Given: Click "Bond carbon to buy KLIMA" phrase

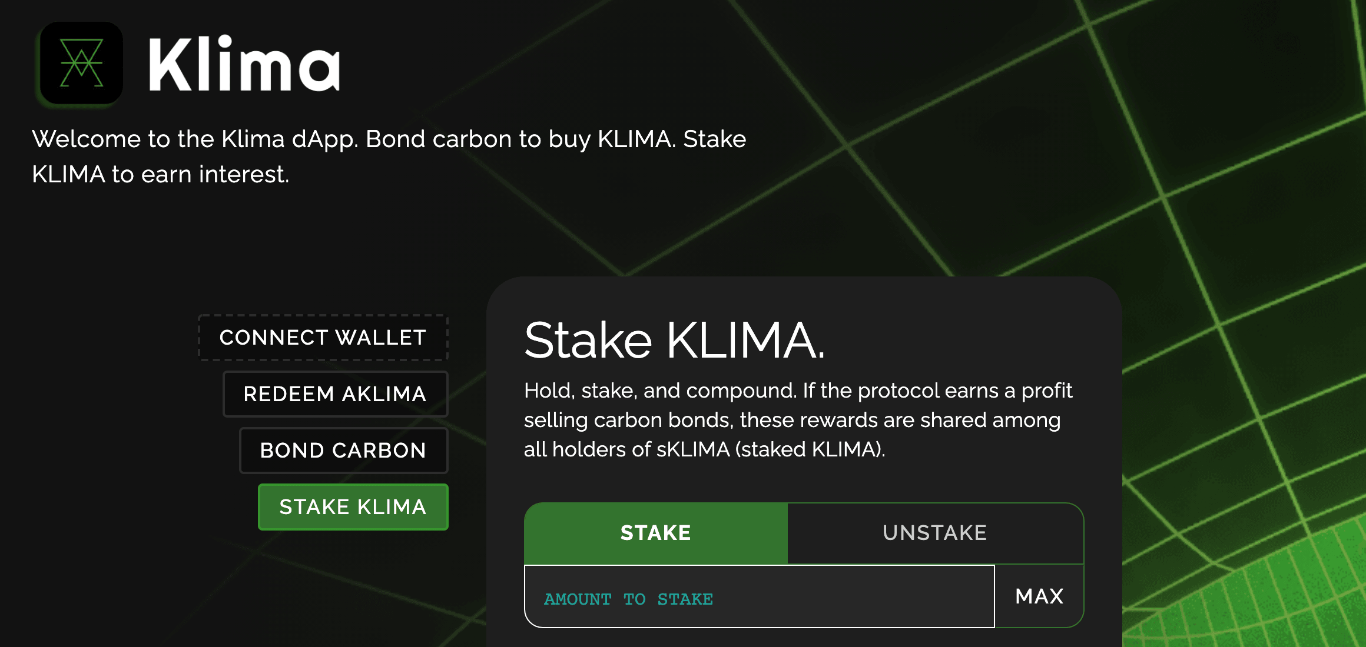Looking at the screenshot, I should (520, 139).
